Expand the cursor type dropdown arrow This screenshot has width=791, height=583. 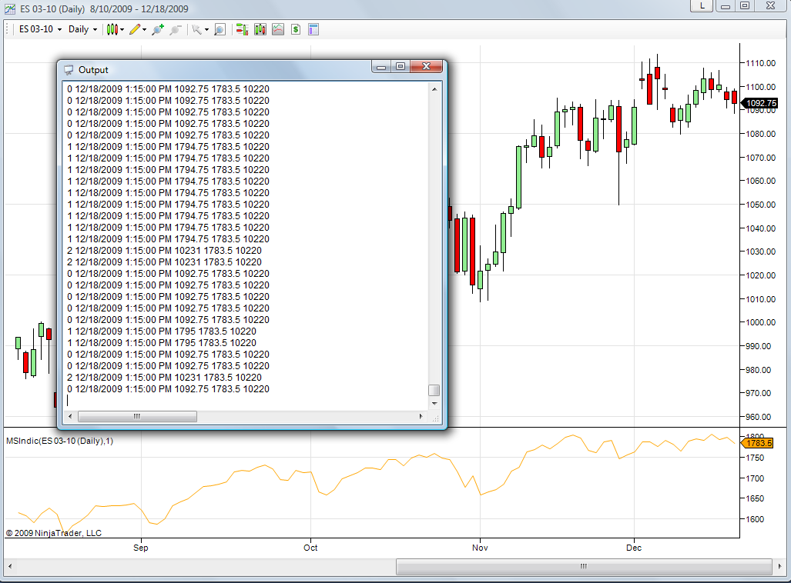point(206,30)
